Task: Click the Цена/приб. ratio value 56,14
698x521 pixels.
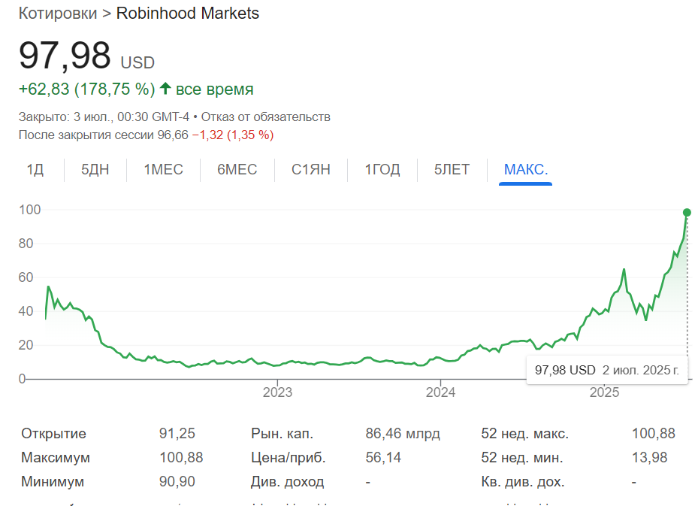Action: 383,458
